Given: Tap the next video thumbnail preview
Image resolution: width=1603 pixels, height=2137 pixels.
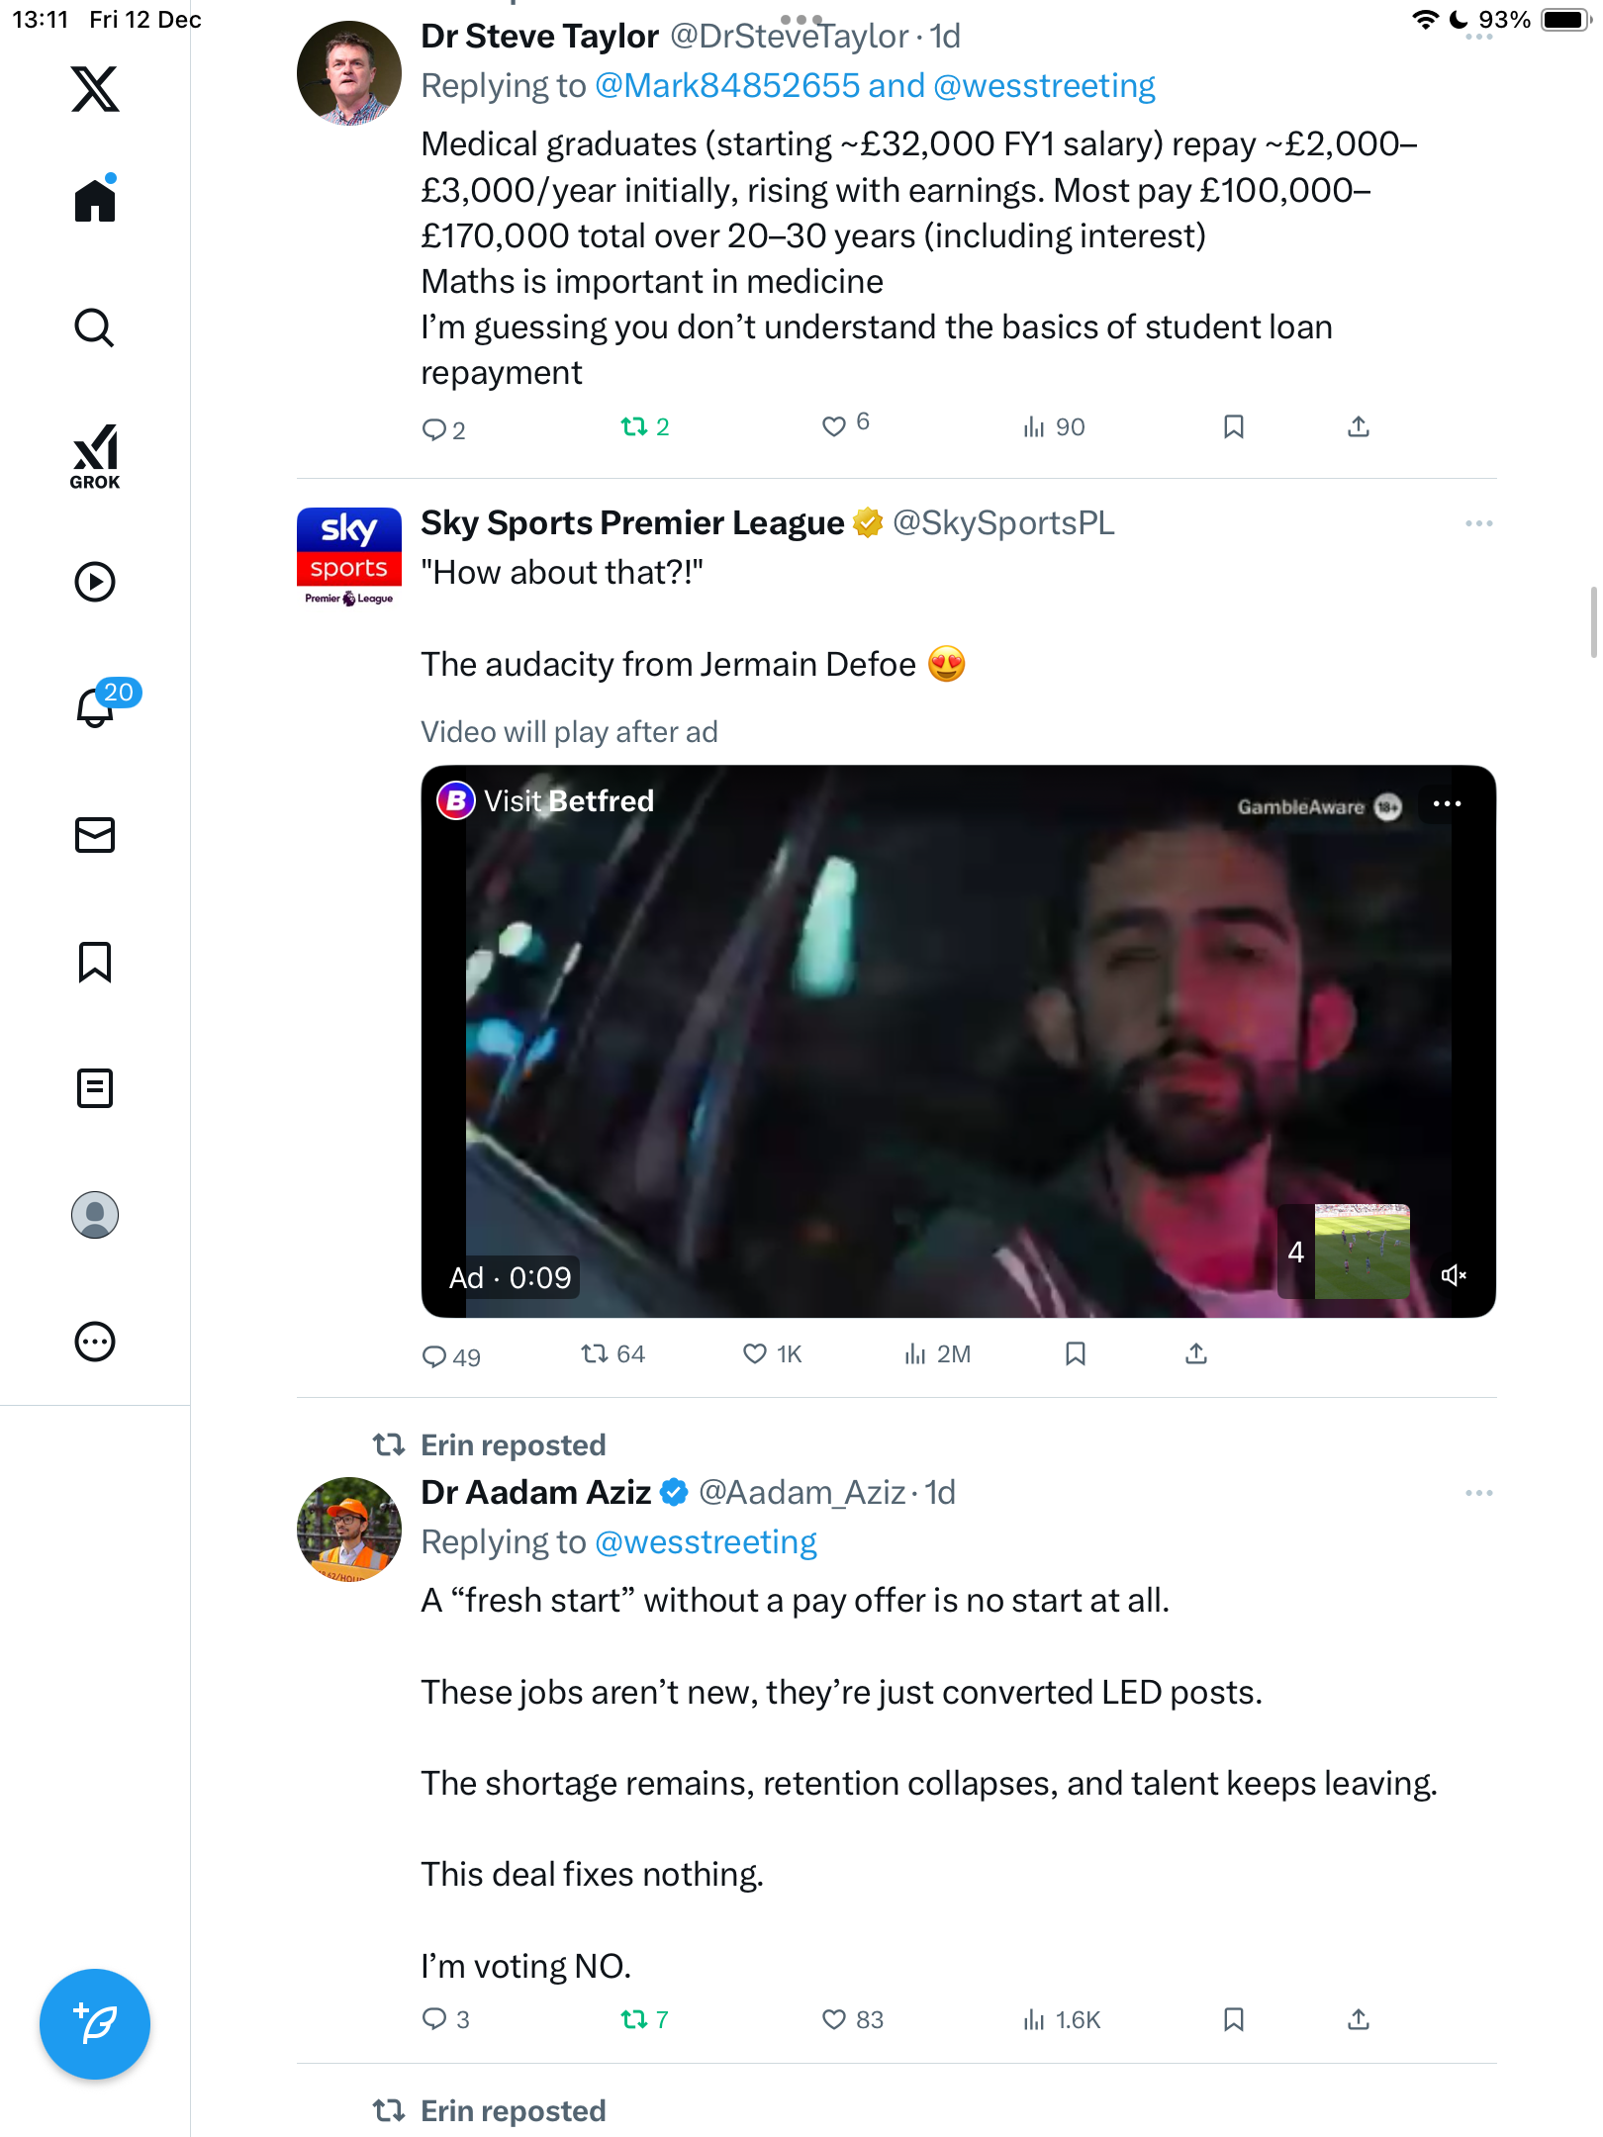Looking at the screenshot, I should pyautogui.click(x=1361, y=1252).
